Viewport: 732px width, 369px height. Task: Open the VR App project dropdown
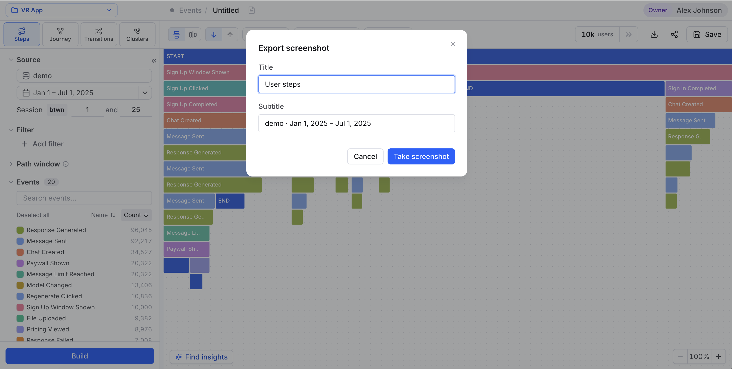[61, 10]
